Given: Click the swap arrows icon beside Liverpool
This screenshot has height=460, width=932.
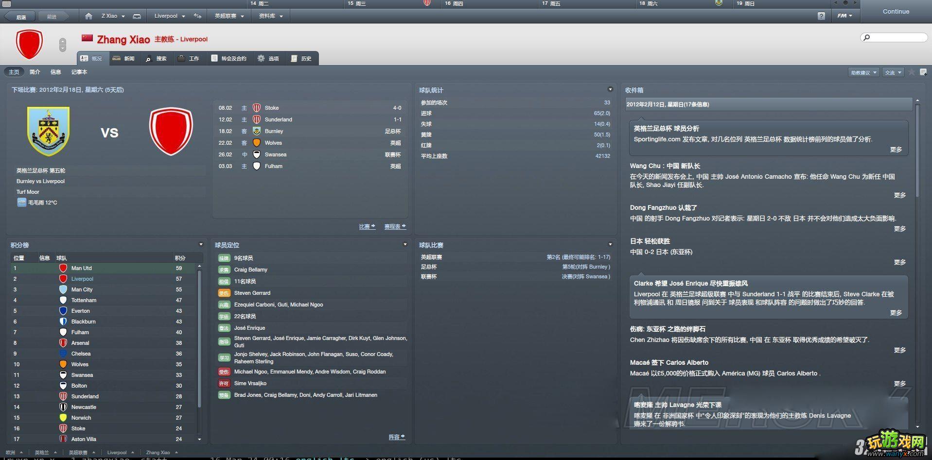Looking at the screenshot, I should [x=197, y=16].
